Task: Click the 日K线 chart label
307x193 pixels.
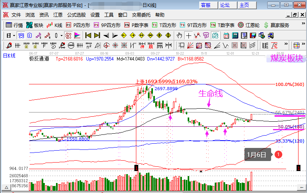Action: pyautogui.click(x=9, y=56)
